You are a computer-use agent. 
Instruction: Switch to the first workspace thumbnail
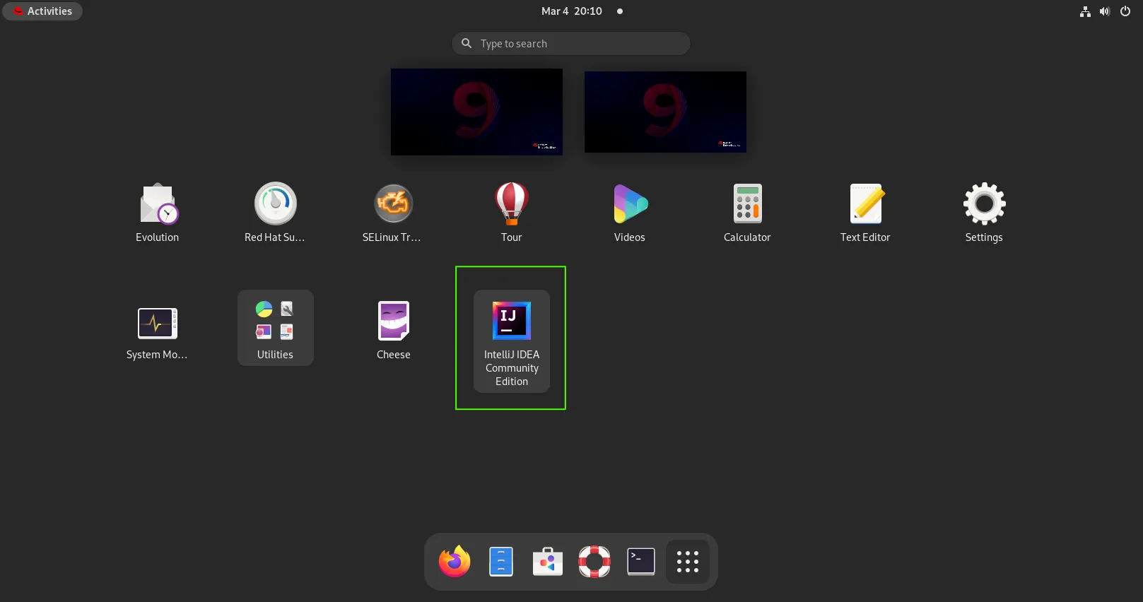point(476,112)
